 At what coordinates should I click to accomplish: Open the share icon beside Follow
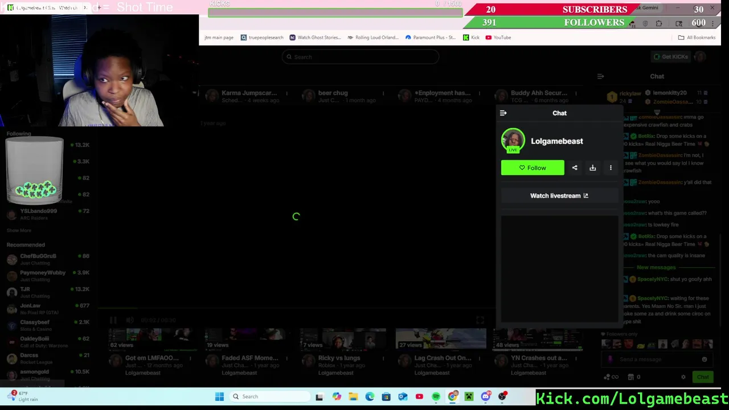coord(575,167)
